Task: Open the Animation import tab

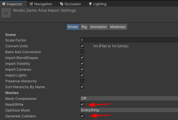Action: [99, 27]
